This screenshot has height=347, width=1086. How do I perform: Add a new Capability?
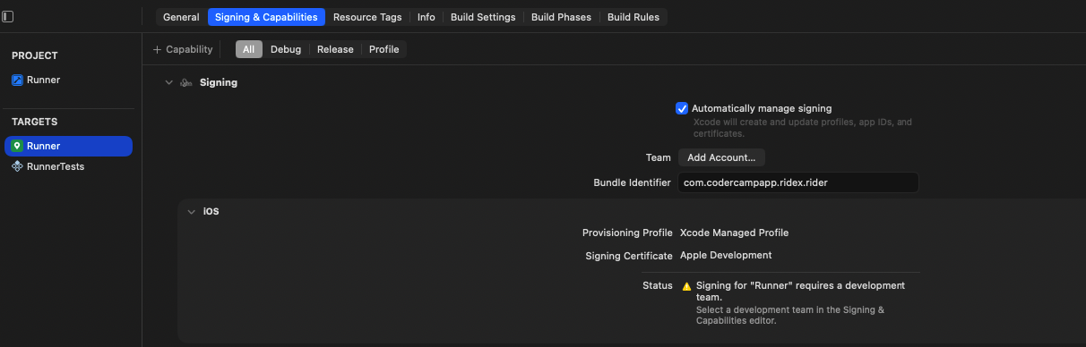click(183, 49)
